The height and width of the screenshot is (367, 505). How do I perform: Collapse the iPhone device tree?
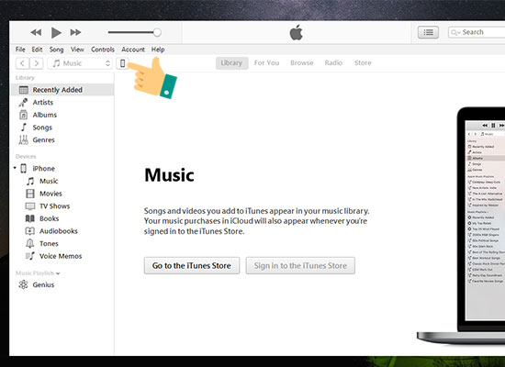pos(15,168)
